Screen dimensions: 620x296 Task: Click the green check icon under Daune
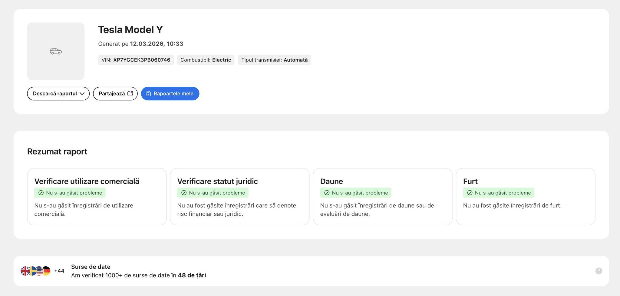[x=327, y=193]
